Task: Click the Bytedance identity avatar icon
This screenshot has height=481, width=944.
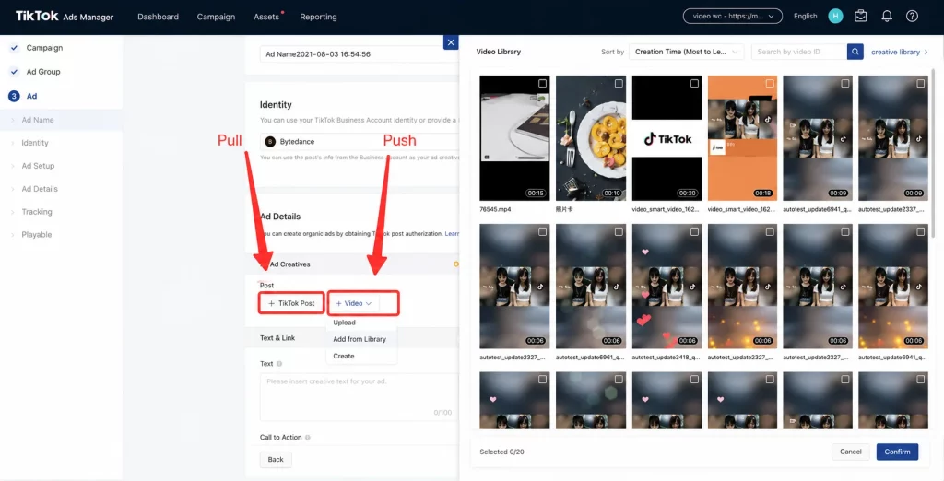Action: click(270, 142)
